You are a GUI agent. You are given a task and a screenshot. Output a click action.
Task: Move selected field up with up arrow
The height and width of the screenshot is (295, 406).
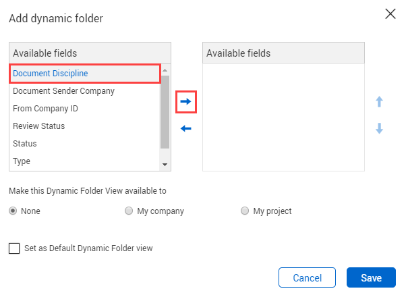(x=379, y=102)
